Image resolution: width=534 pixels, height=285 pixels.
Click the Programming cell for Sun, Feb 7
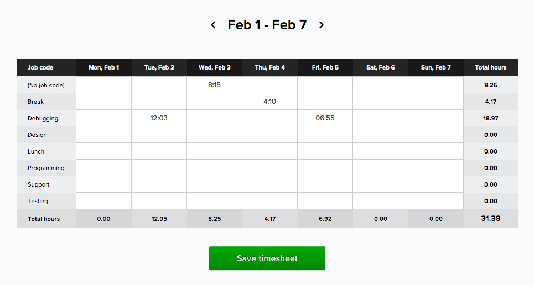(x=436, y=168)
